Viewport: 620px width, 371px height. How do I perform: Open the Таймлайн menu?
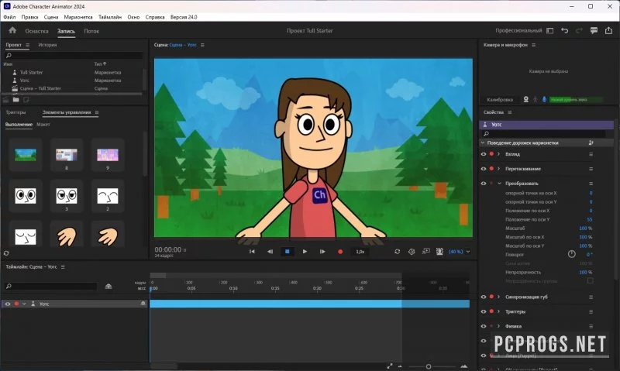pyautogui.click(x=110, y=17)
